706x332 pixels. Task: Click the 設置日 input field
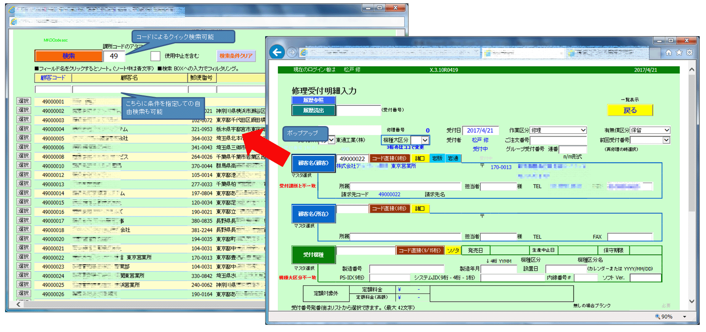(566, 269)
